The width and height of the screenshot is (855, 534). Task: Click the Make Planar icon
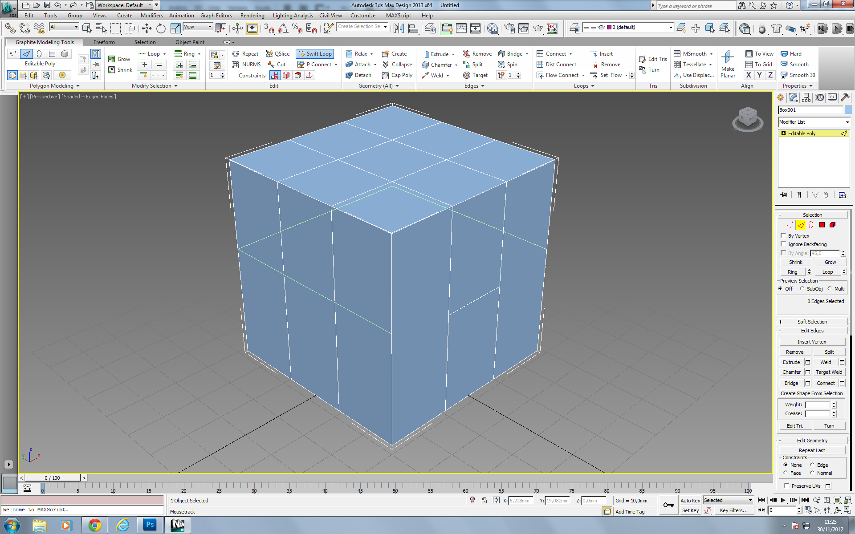(728, 57)
